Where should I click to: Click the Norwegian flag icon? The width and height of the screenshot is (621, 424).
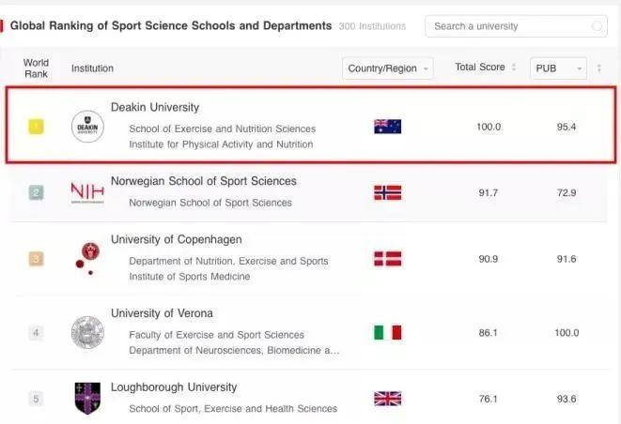387,192
